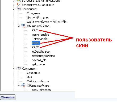This screenshot has width=117, height=102.
Task: Select Создание under the second Компонент
Action: tap(34, 73)
